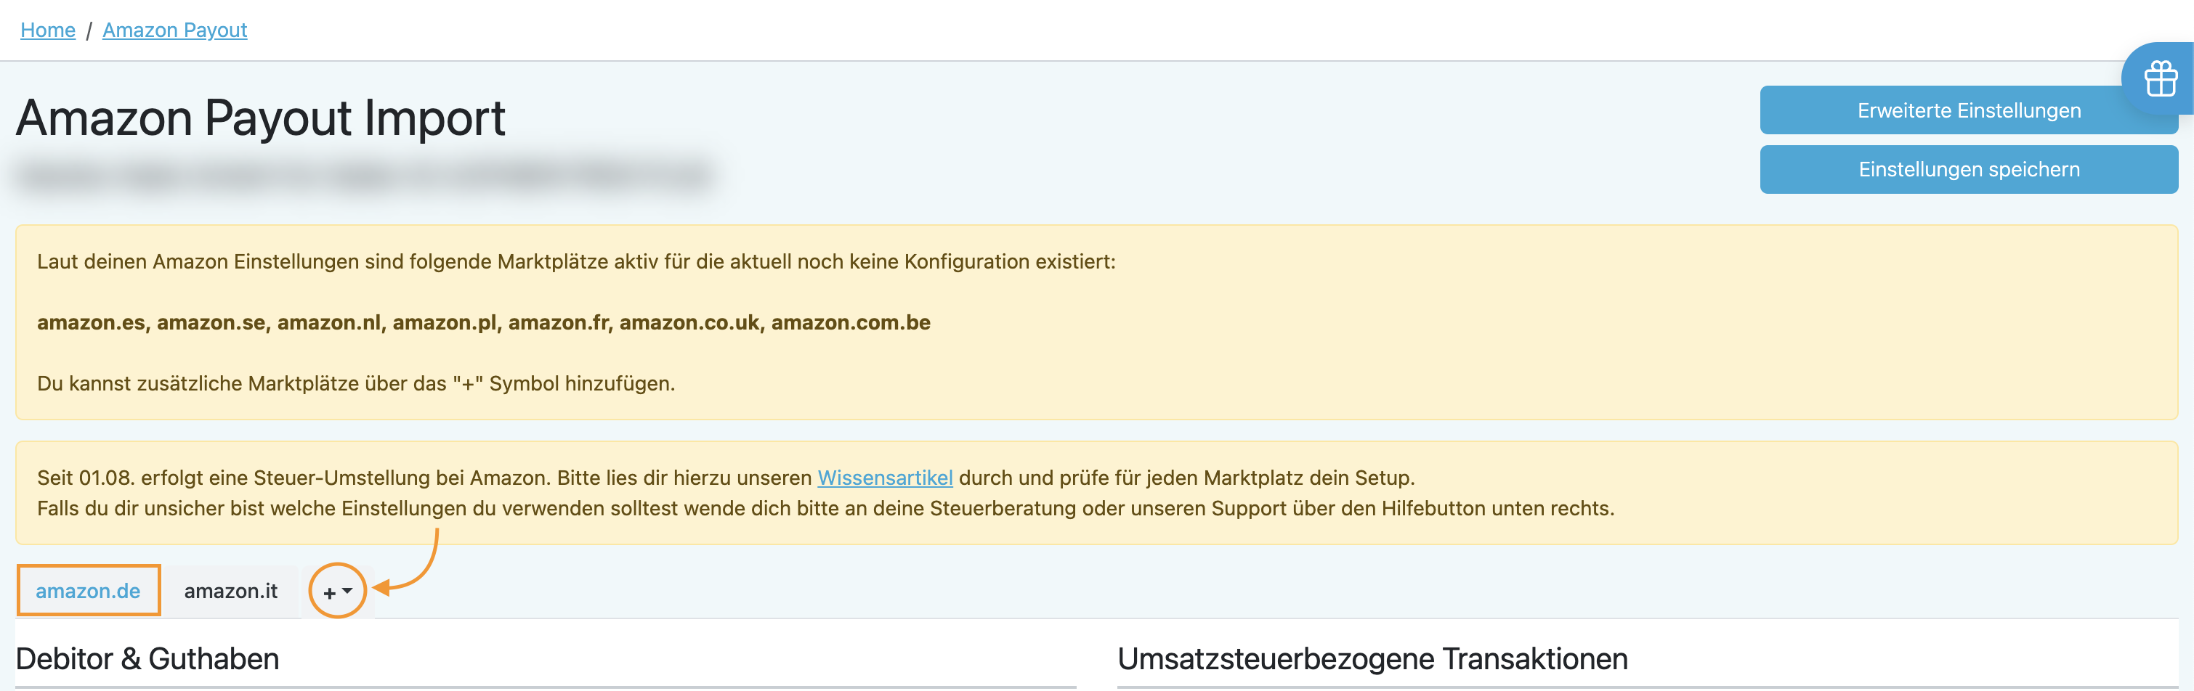Open the gift icon widget
Screen dimensions: 2194x691
(x=2160, y=79)
